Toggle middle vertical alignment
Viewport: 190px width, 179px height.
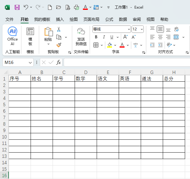coord(160,29)
